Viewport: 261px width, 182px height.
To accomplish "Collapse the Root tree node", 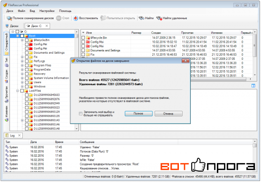I will coord(18,36).
